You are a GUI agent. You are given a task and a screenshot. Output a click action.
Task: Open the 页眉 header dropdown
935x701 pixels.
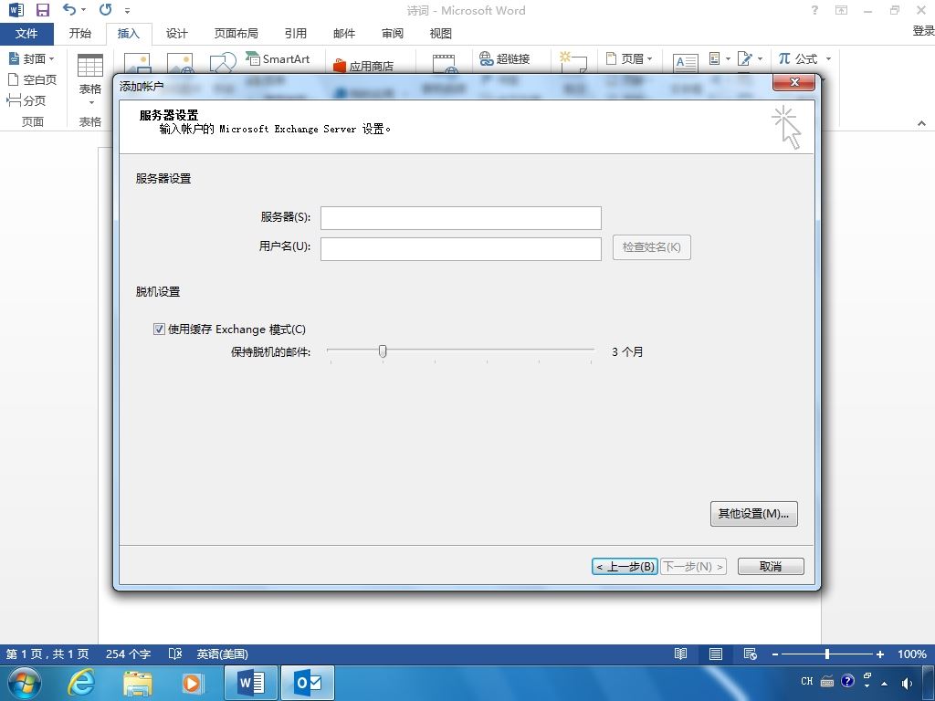630,58
